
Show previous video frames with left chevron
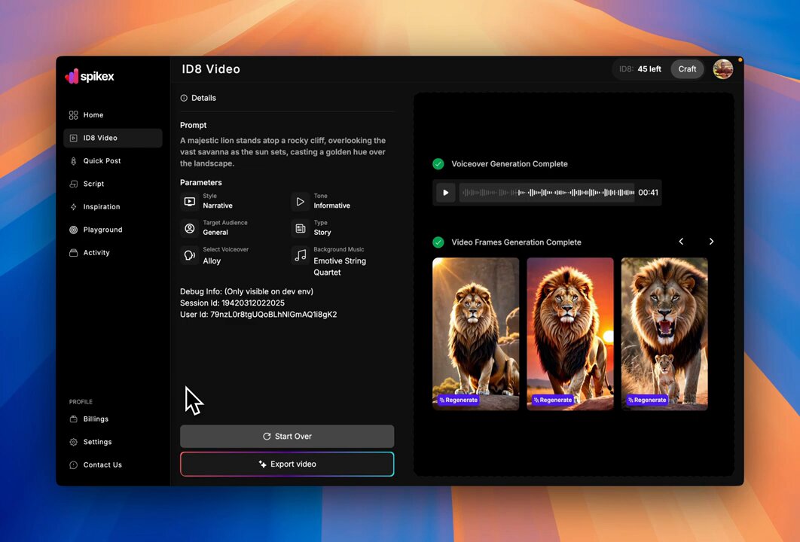click(x=681, y=242)
